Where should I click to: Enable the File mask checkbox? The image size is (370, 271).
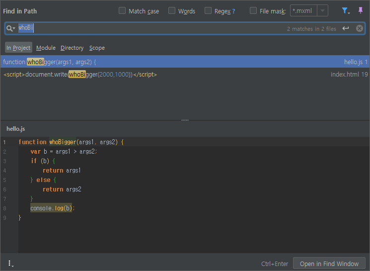point(253,10)
